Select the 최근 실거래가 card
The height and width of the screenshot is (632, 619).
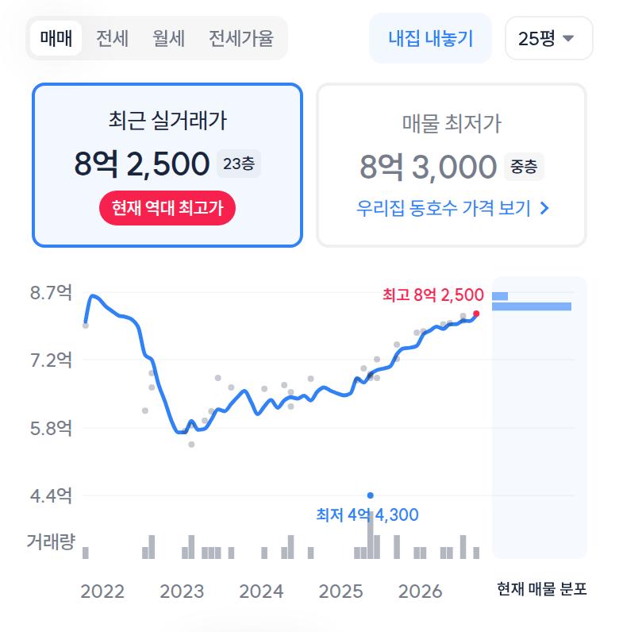click(x=167, y=165)
